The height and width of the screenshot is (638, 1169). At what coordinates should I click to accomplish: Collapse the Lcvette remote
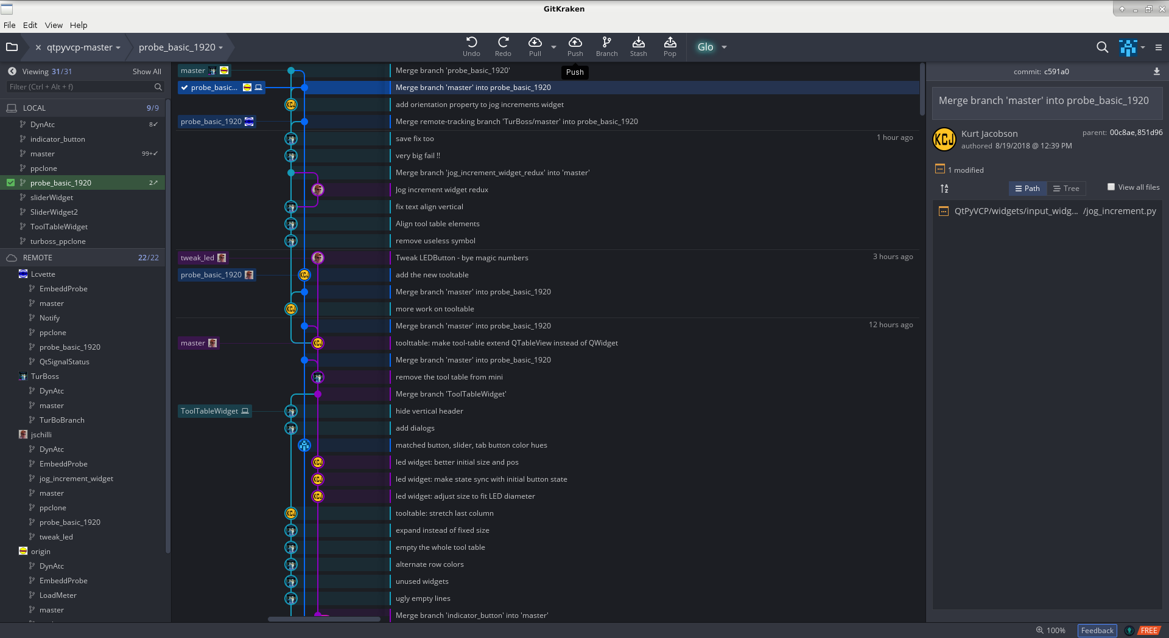tap(43, 274)
